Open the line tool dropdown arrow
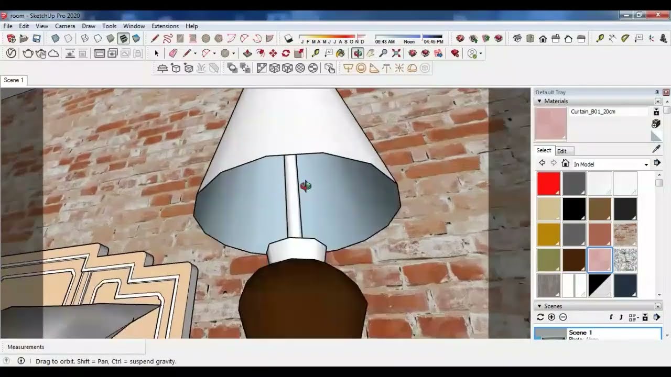Viewport: 671px width, 377px height. [x=195, y=53]
